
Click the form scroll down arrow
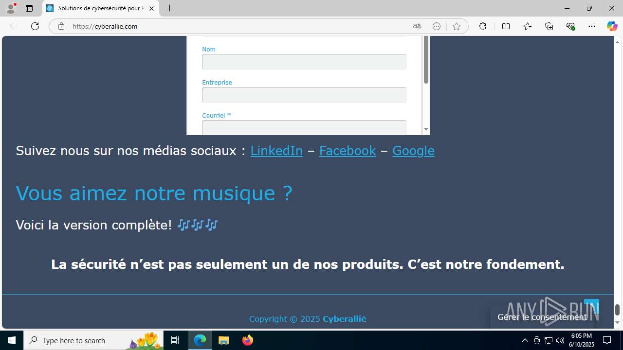pos(426,129)
